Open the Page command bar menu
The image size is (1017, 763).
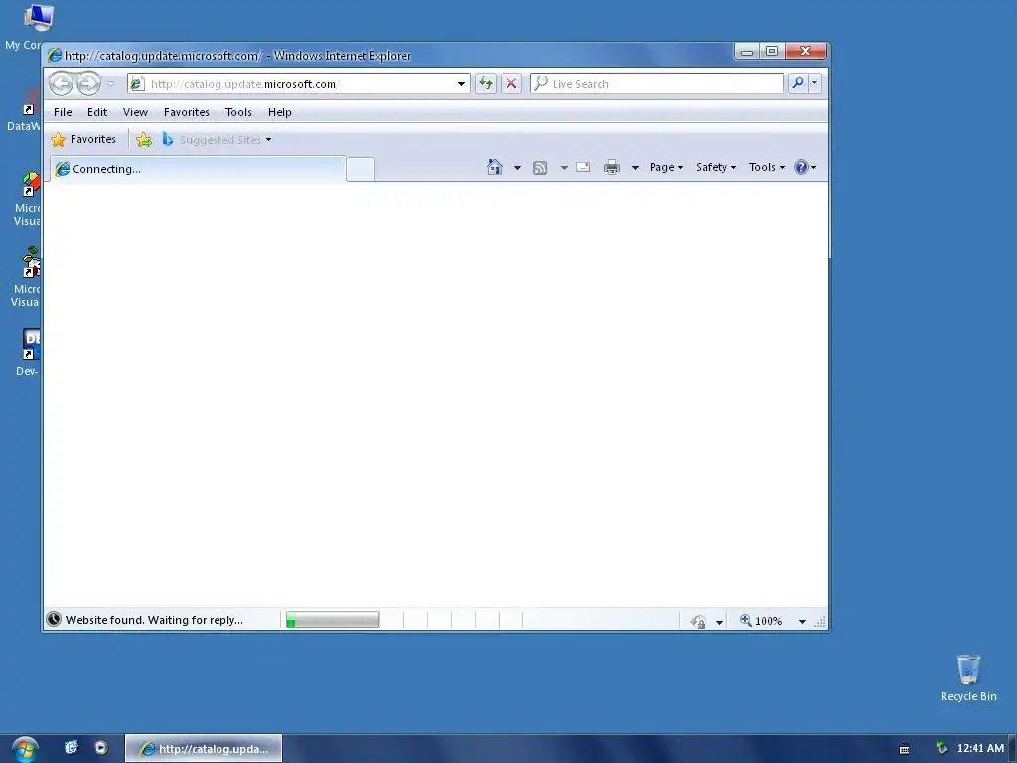(666, 167)
